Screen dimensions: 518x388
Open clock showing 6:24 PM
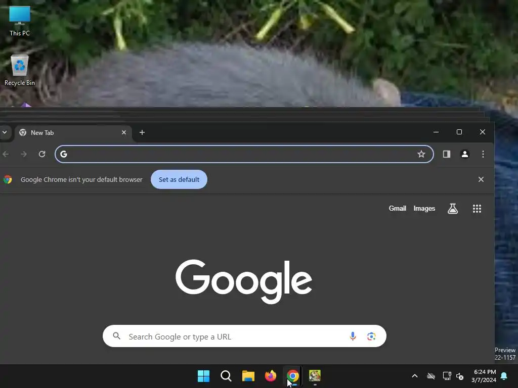(x=484, y=376)
